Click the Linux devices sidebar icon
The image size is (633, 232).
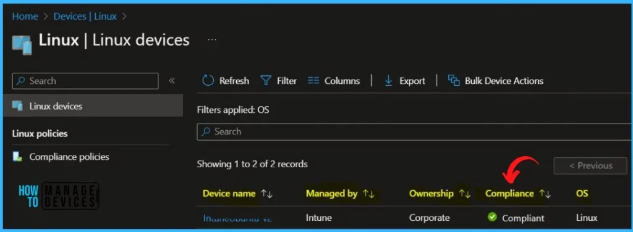click(17, 106)
